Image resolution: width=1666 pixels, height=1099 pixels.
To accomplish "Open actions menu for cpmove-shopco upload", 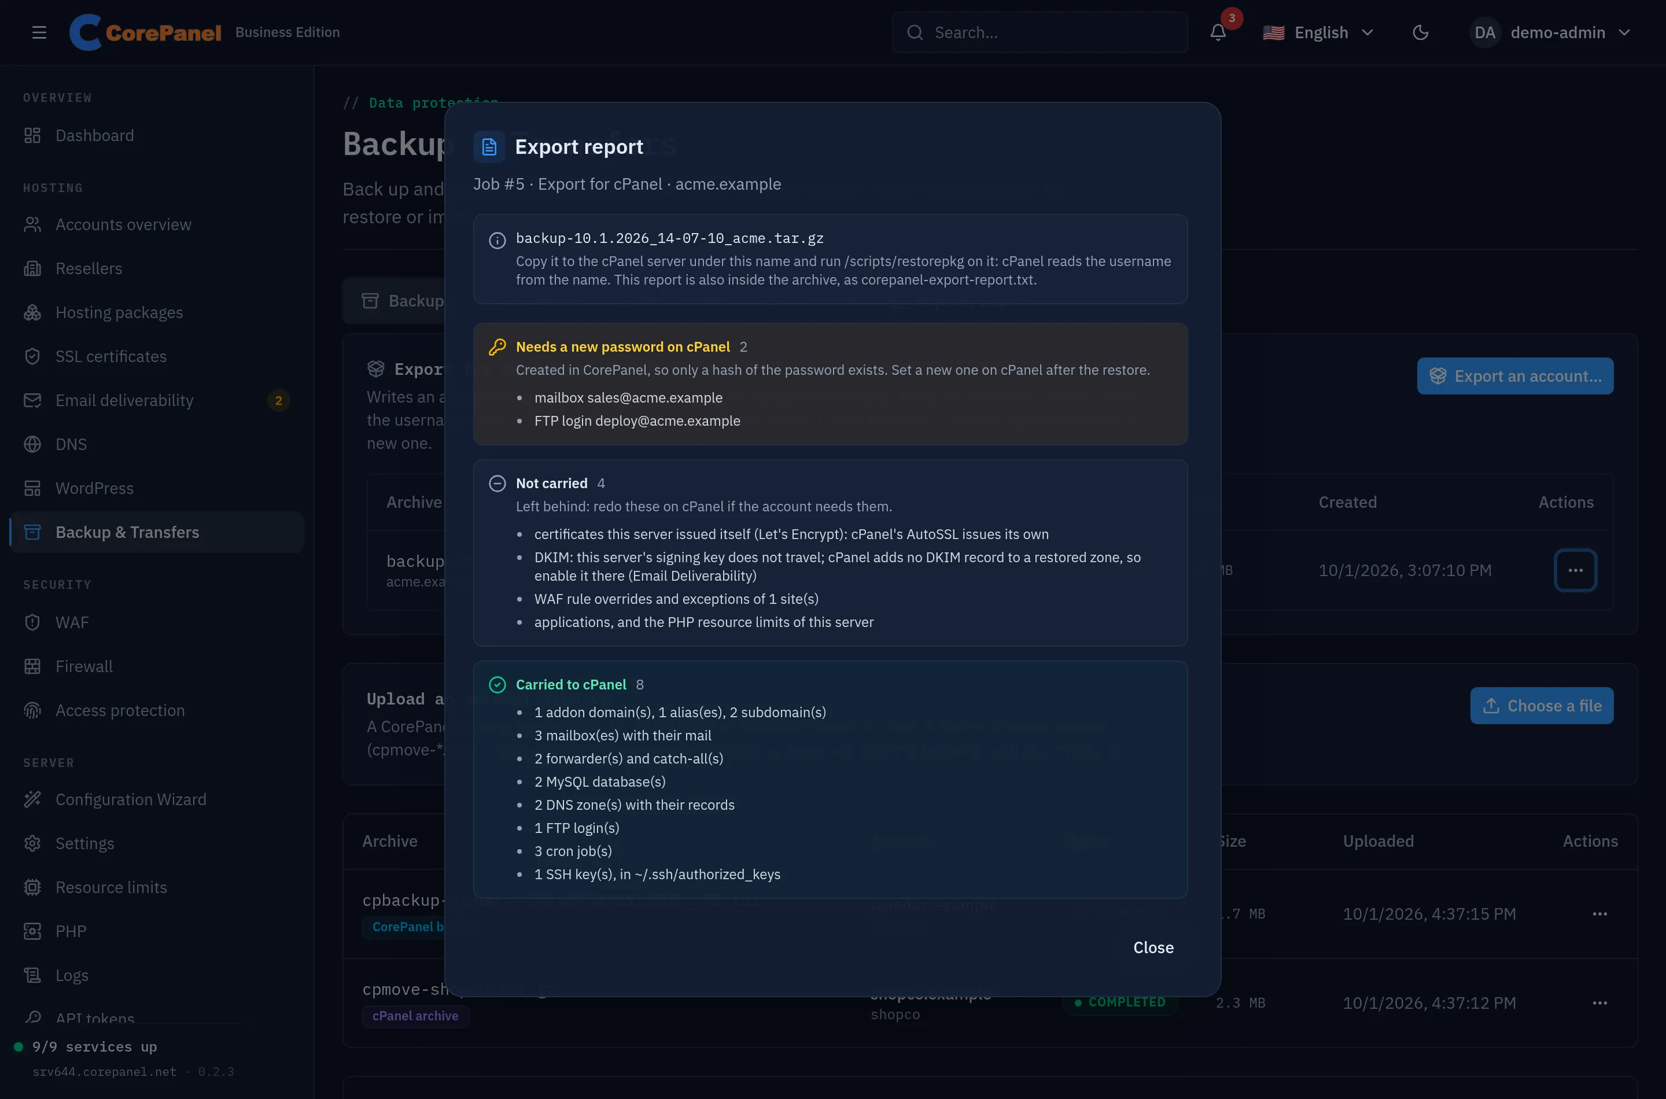I will pyautogui.click(x=1599, y=1003).
